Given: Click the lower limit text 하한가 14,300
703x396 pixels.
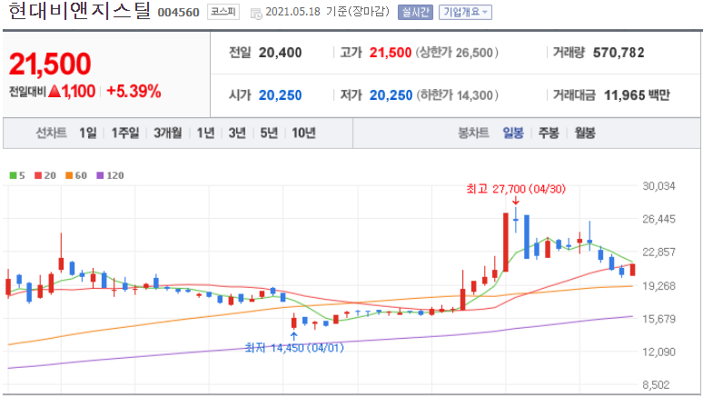Looking at the screenshot, I should coord(457,95).
